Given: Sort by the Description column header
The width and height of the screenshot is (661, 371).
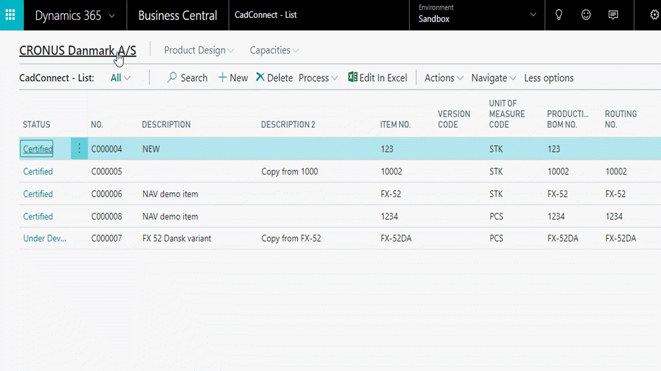Looking at the screenshot, I should [166, 125].
